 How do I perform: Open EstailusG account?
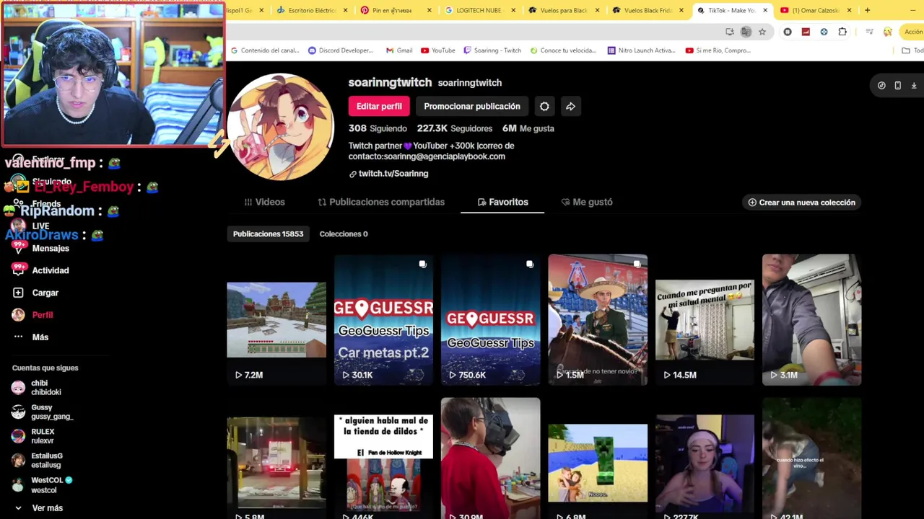pyautogui.click(x=45, y=461)
